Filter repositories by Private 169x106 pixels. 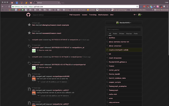click(x=121, y=34)
